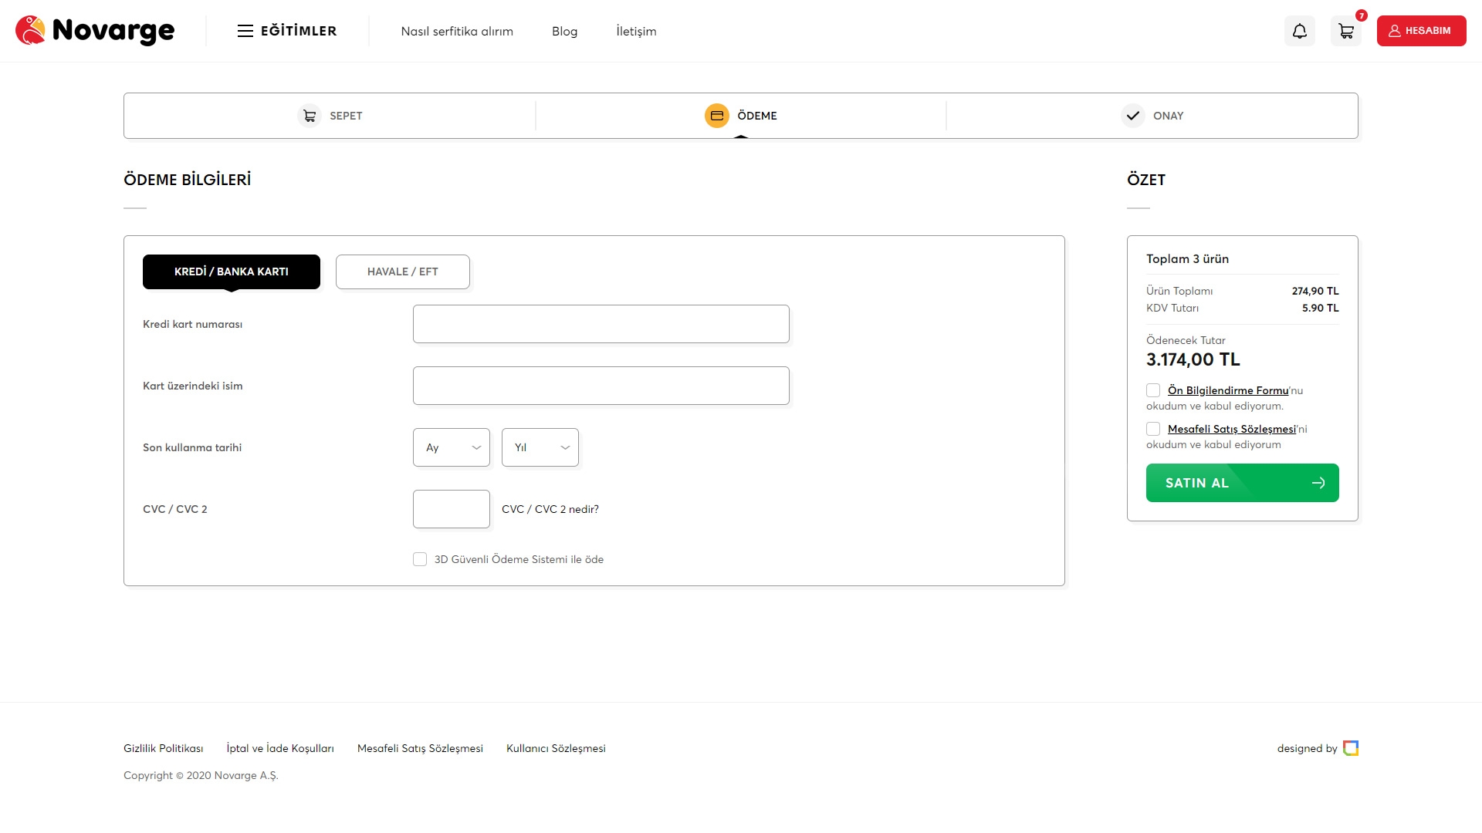This screenshot has height=833, width=1482.
Task: Click the designed by text
Action: coord(1307,748)
